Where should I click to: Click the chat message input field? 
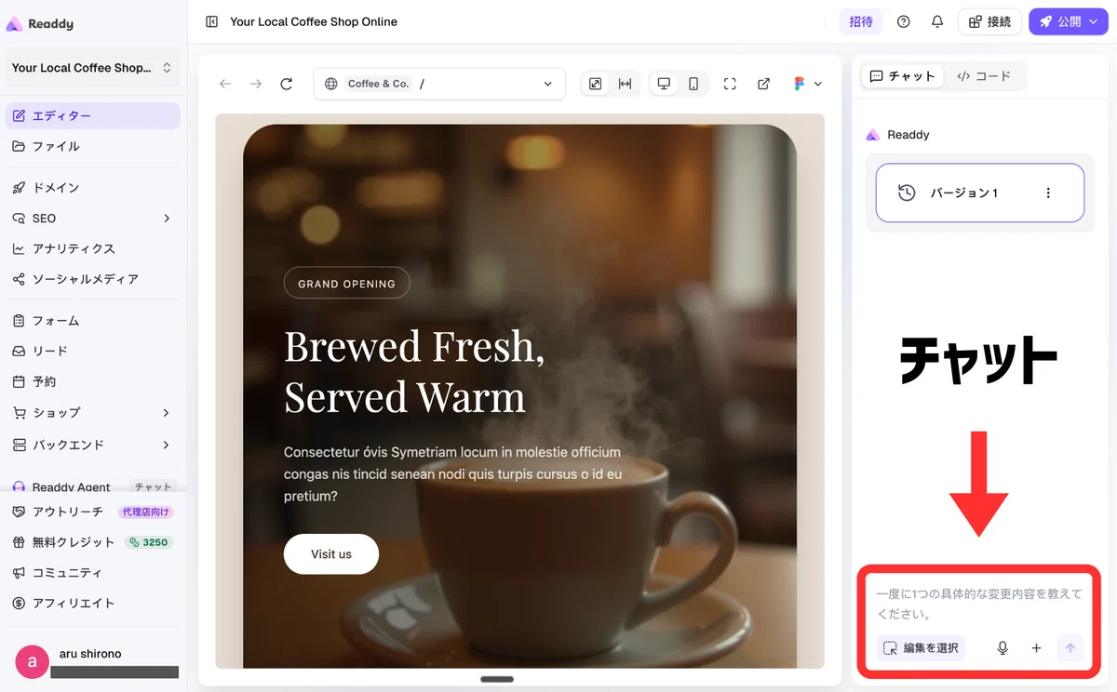pos(978,604)
